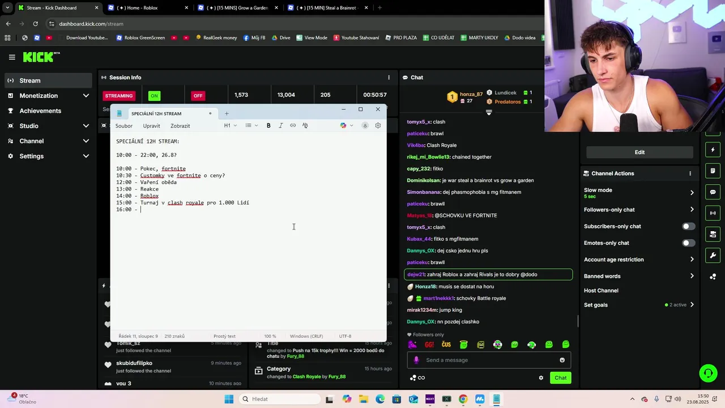Click chat bubble sidebar icon
The height and width of the screenshot is (408, 725).
pos(713,192)
